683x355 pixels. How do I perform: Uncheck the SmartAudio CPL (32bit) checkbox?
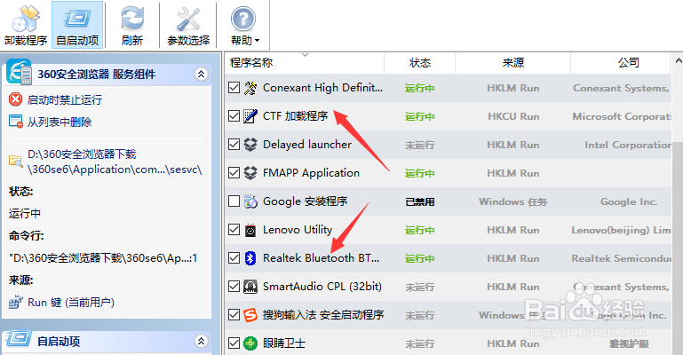(234, 287)
